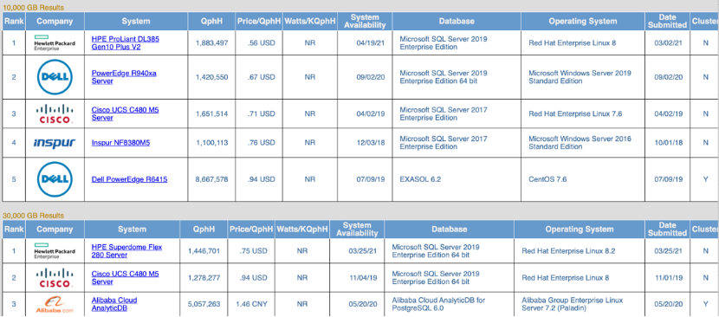
Task: Open the PowerEdge R940xa Server link
Action: 124,76
